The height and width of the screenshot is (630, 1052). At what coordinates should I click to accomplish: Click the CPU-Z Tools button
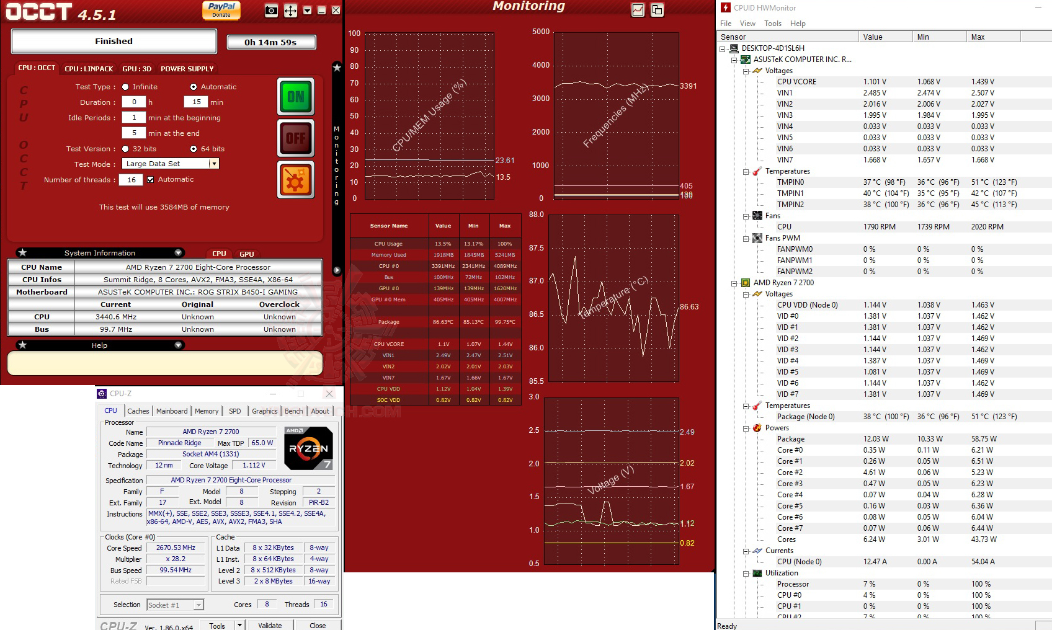click(217, 625)
